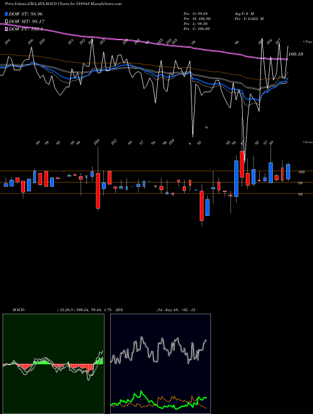Click the 'Pre V: 0.022 M' volume text
Image resolution: width=313 pixels, height=414 pixels.
click(249, 18)
